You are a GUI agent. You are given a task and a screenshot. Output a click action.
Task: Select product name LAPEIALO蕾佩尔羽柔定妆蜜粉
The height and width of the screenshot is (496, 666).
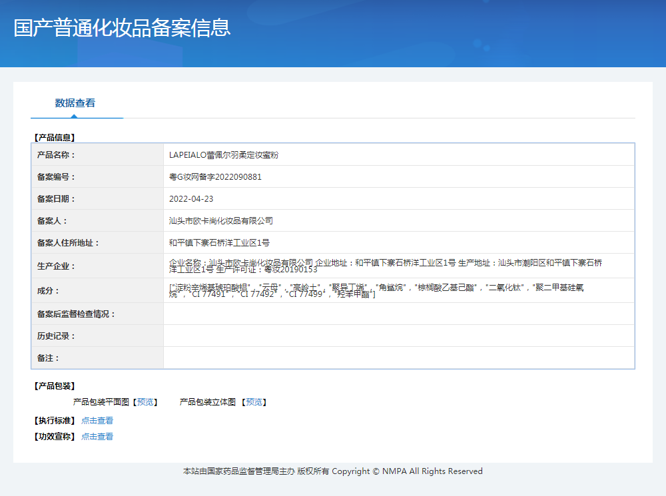(223, 155)
